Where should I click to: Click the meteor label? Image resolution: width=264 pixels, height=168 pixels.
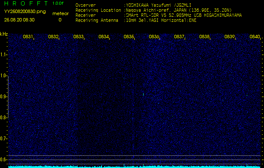tap(60, 13)
